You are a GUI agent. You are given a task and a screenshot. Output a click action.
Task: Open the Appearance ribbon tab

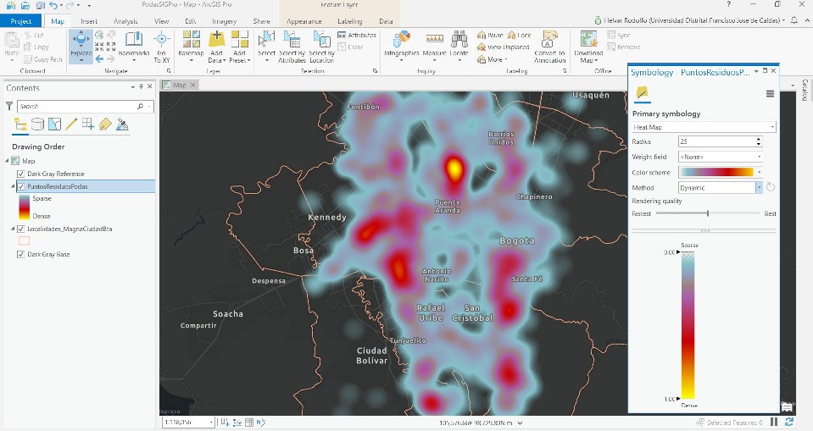(303, 20)
